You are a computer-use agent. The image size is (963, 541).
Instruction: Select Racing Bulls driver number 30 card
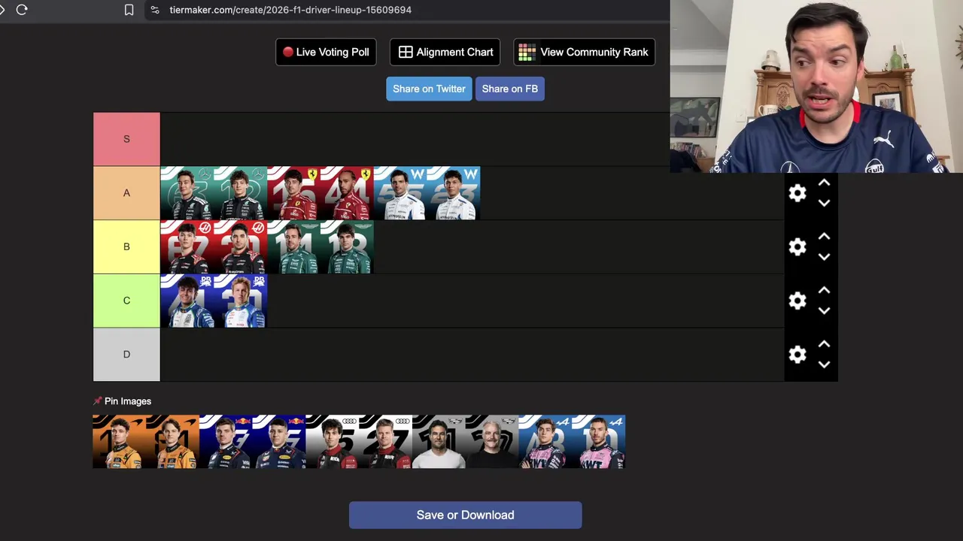[x=240, y=301]
